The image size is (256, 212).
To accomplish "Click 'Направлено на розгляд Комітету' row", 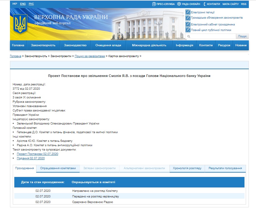I will click(x=129, y=191).
